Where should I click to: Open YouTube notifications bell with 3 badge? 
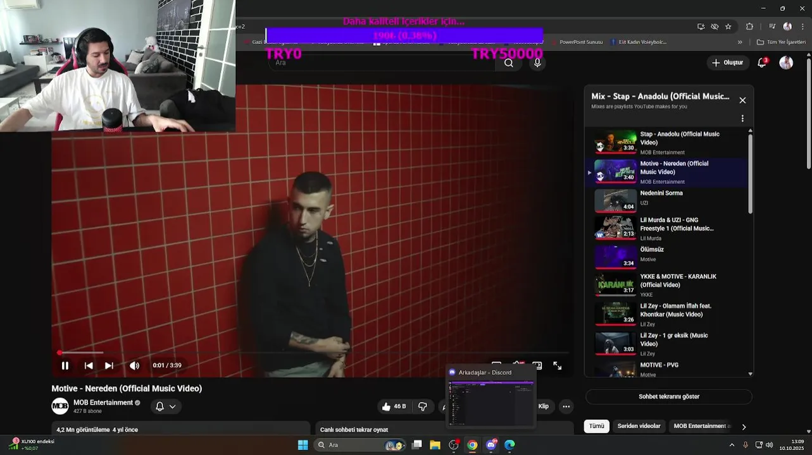762,63
